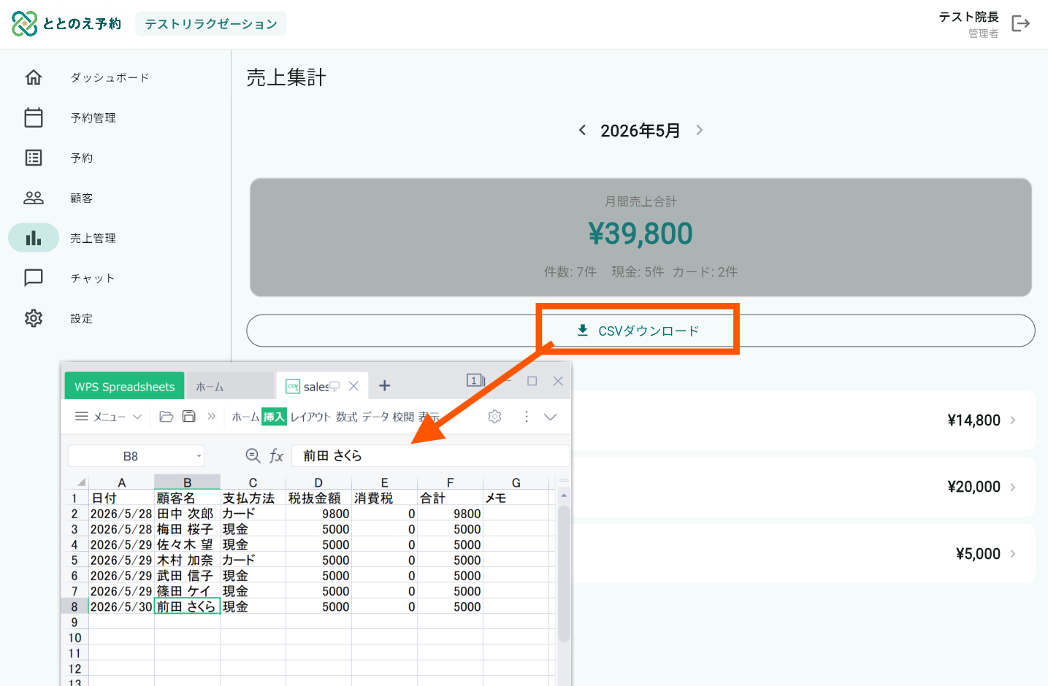Open the WPS gear settings icon
The height and width of the screenshot is (686, 1048).
[494, 417]
